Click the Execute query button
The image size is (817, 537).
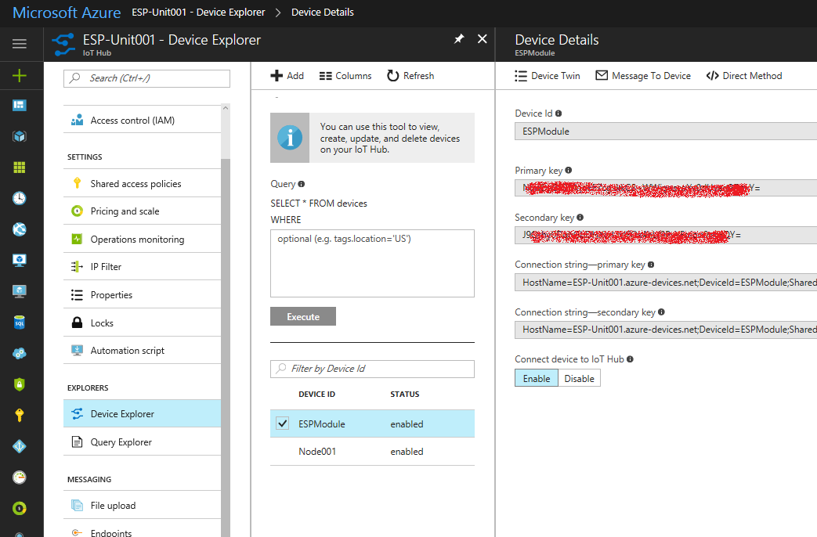(x=302, y=317)
